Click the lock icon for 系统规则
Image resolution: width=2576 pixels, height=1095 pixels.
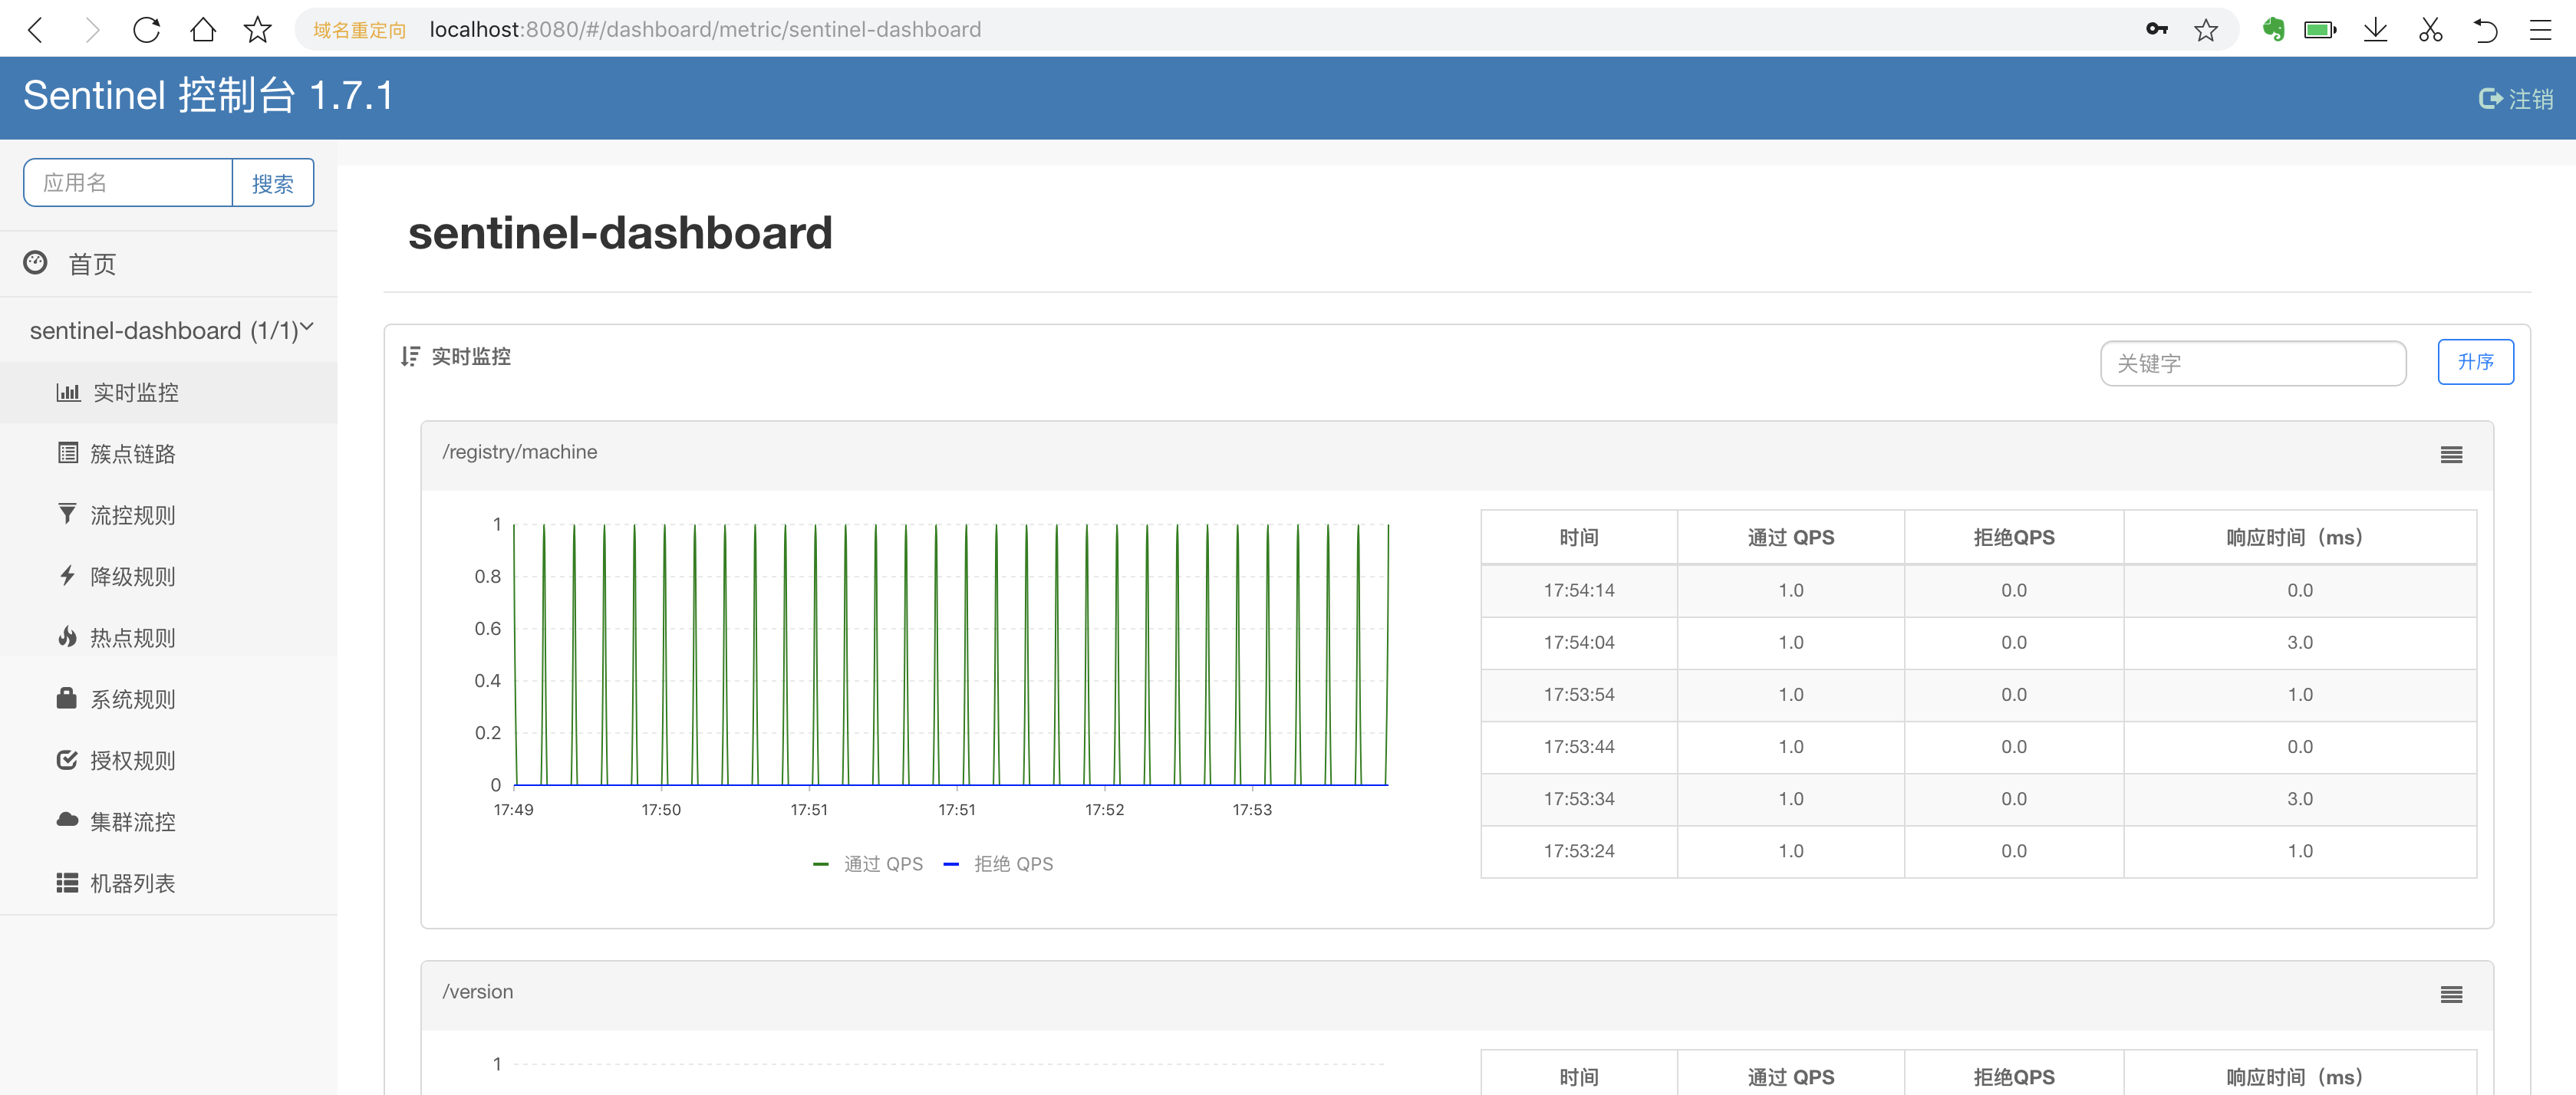[x=67, y=698]
